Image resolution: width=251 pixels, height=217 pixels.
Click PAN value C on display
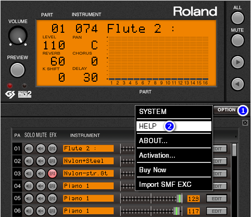pos(94,45)
